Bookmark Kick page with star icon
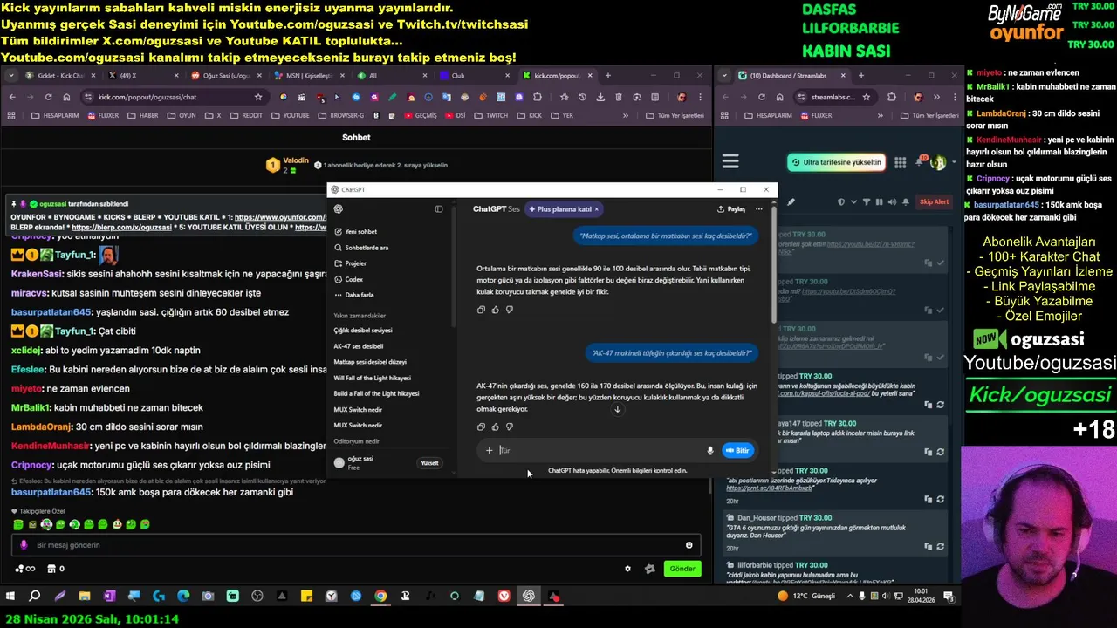Screen dimensions: 1117x628 coord(258,97)
